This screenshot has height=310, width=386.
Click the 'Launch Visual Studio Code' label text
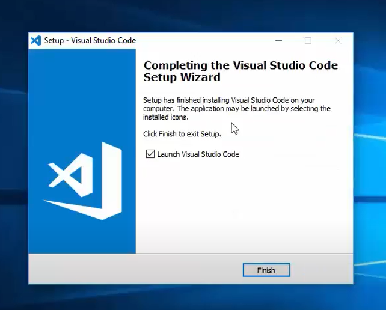click(x=198, y=154)
